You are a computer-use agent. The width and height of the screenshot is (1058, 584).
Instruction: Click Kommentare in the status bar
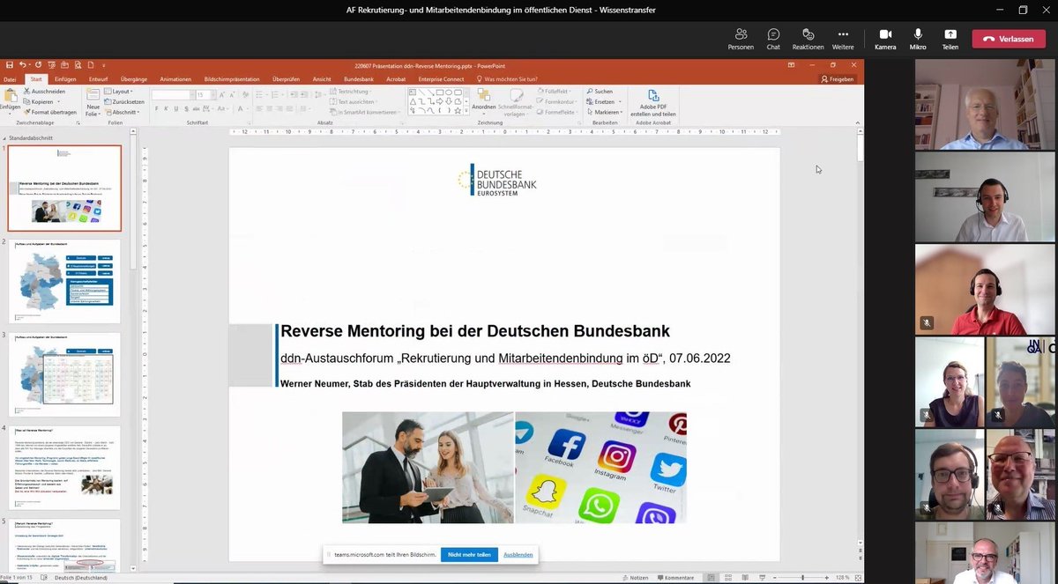point(674,578)
